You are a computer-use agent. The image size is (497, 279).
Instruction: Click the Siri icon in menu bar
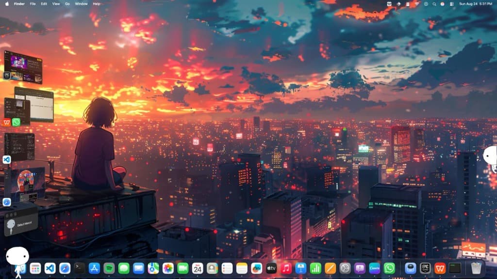coord(443,4)
